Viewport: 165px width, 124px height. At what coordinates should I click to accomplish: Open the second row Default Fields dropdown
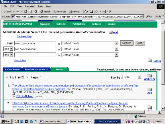(x=90, y=49)
